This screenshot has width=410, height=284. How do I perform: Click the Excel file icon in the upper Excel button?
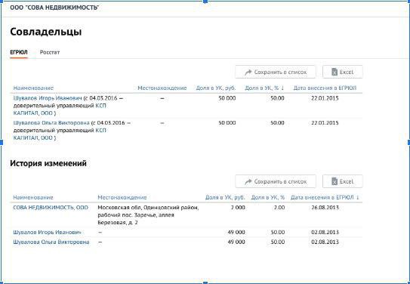pyautogui.click(x=334, y=72)
